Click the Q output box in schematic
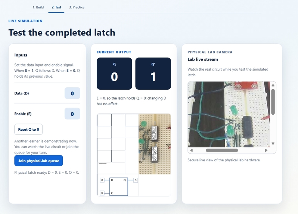Viewport: 298px width, 214px height. (136, 180)
